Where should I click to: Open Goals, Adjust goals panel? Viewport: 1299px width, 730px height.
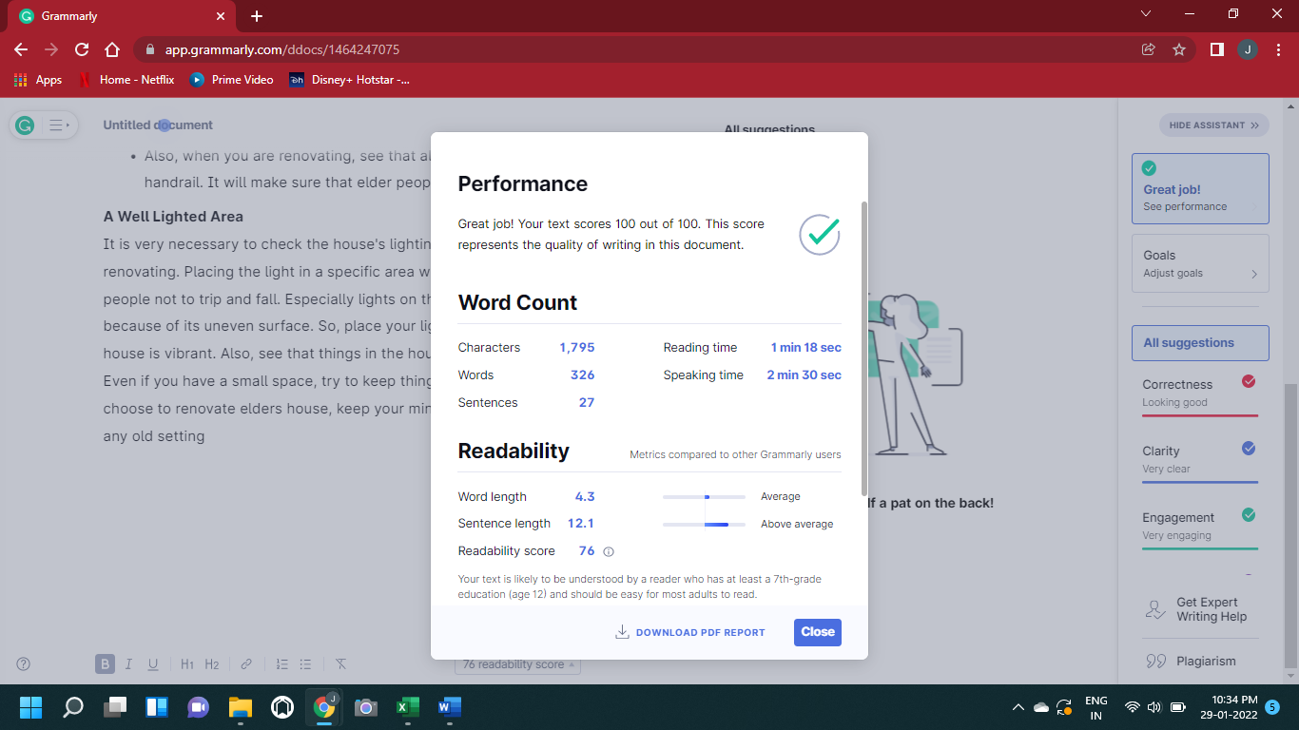(x=1200, y=263)
